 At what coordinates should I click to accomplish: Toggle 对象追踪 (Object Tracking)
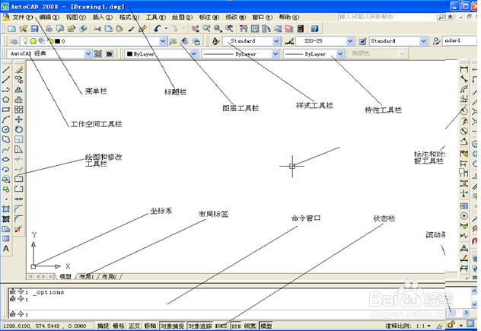(199, 326)
